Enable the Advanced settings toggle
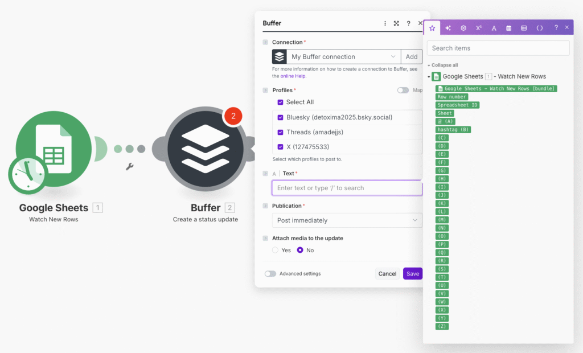583x353 pixels. click(270, 274)
